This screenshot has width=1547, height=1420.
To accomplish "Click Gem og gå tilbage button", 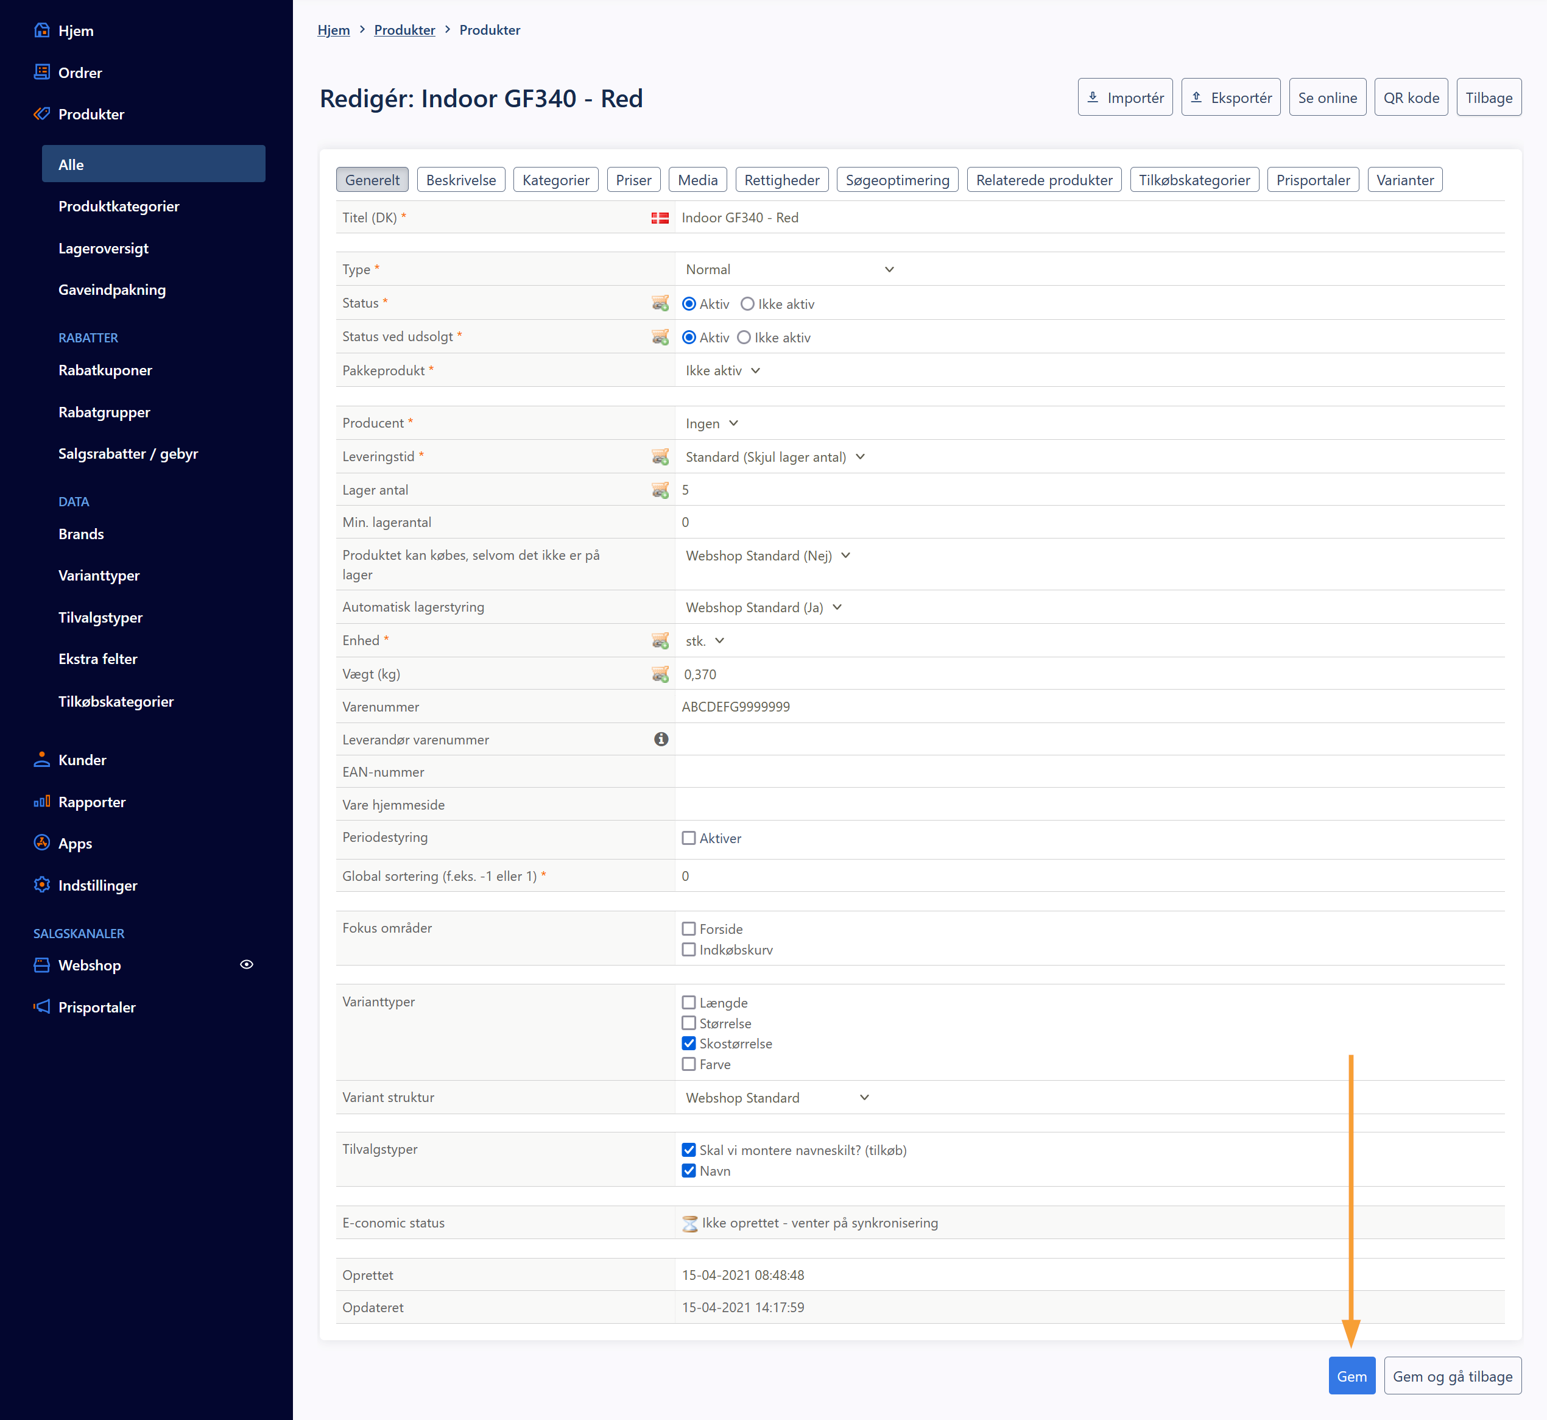I will click(1453, 1376).
